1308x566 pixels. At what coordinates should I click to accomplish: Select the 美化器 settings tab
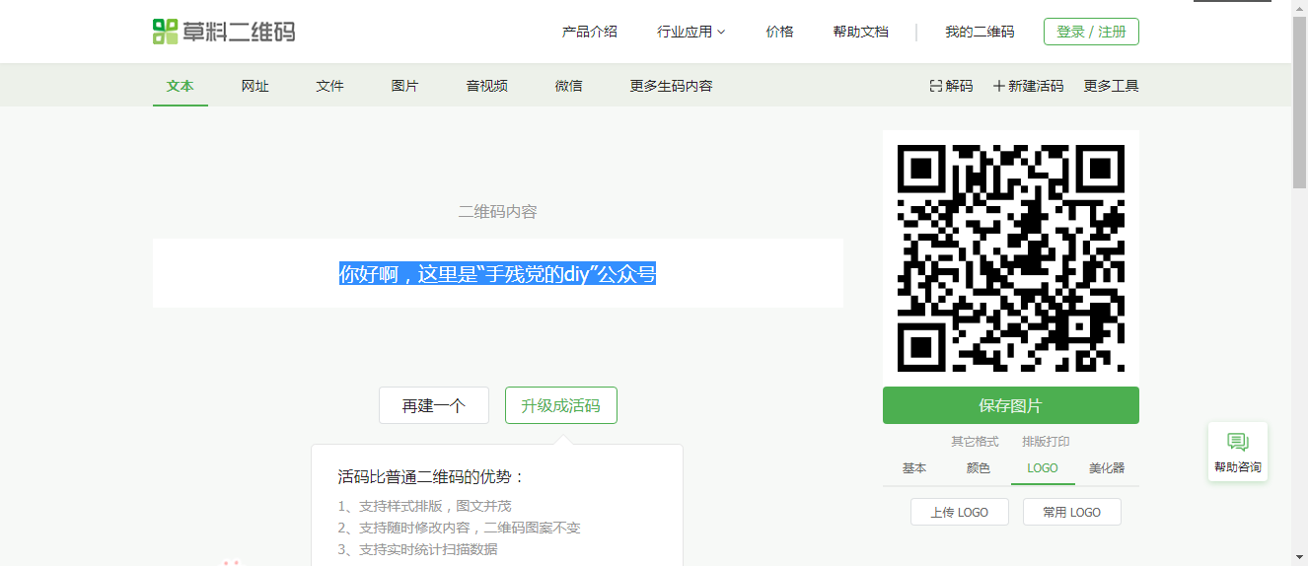coord(1107,468)
